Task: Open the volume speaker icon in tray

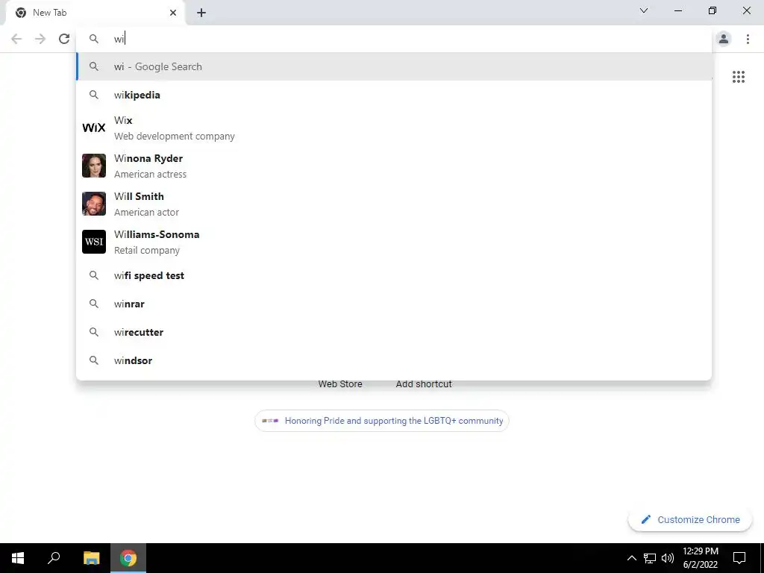Action: 668,558
